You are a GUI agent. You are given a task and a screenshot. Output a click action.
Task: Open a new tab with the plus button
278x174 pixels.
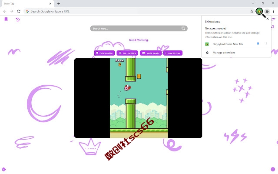pyautogui.click(x=59, y=3)
